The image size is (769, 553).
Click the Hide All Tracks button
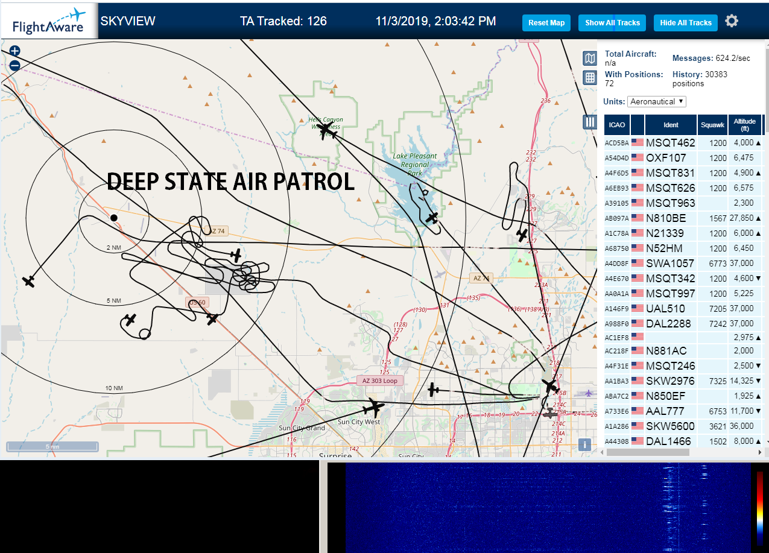[686, 23]
